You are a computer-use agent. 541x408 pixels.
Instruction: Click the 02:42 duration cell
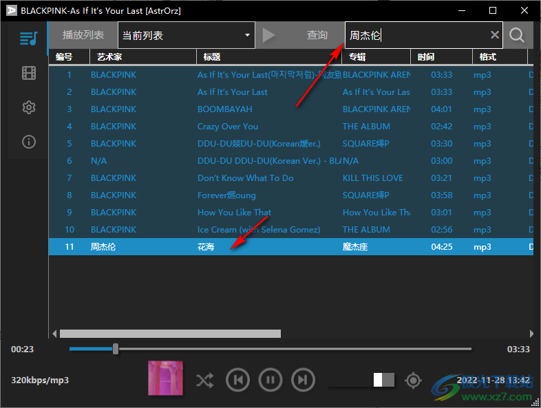(441, 126)
